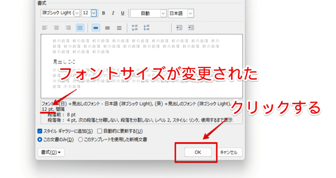Toggle Underline formatting button
Viewport: 336px width, 178px height.
point(123,13)
